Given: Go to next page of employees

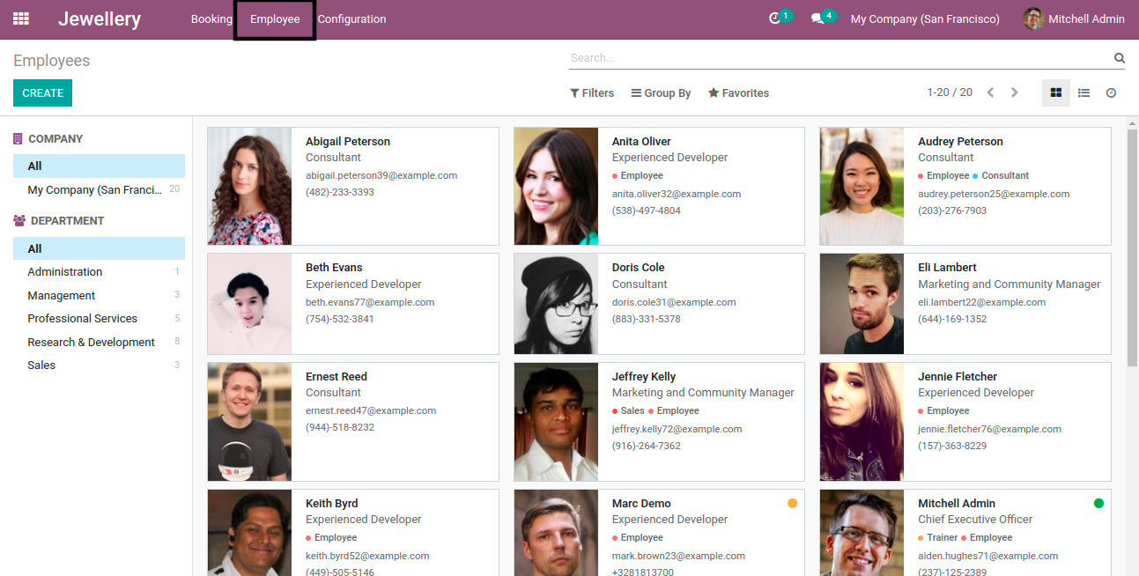Looking at the screenshot, I should point(1014,92).
